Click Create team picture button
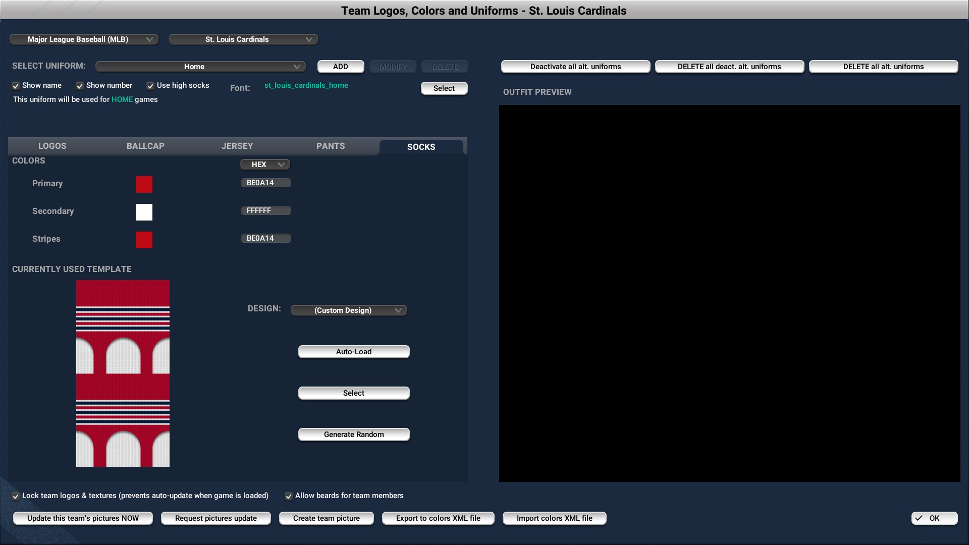The image size is (969, 545). [327, 518]
